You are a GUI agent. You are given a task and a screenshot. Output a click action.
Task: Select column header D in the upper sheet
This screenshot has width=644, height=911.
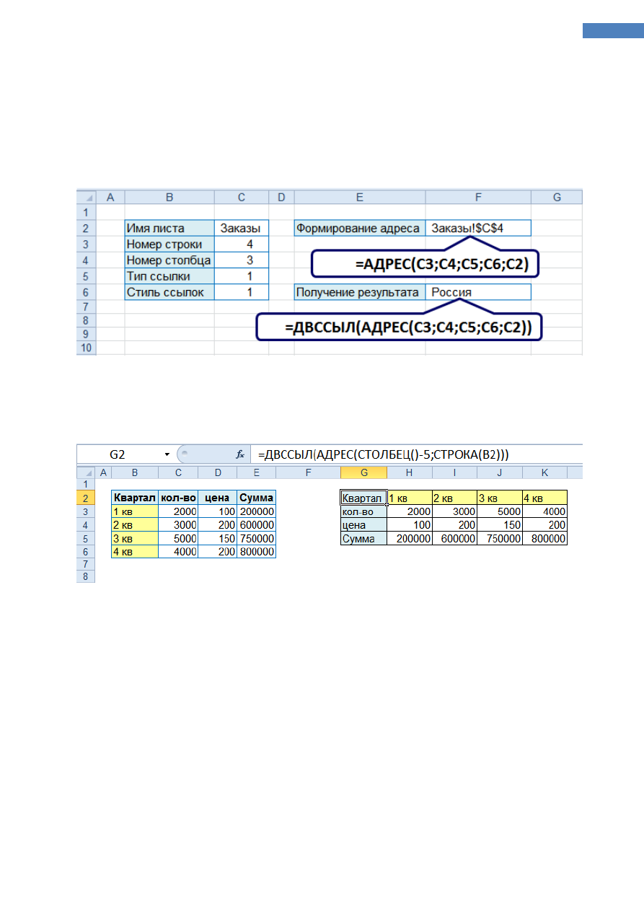[x=281, y=196]
